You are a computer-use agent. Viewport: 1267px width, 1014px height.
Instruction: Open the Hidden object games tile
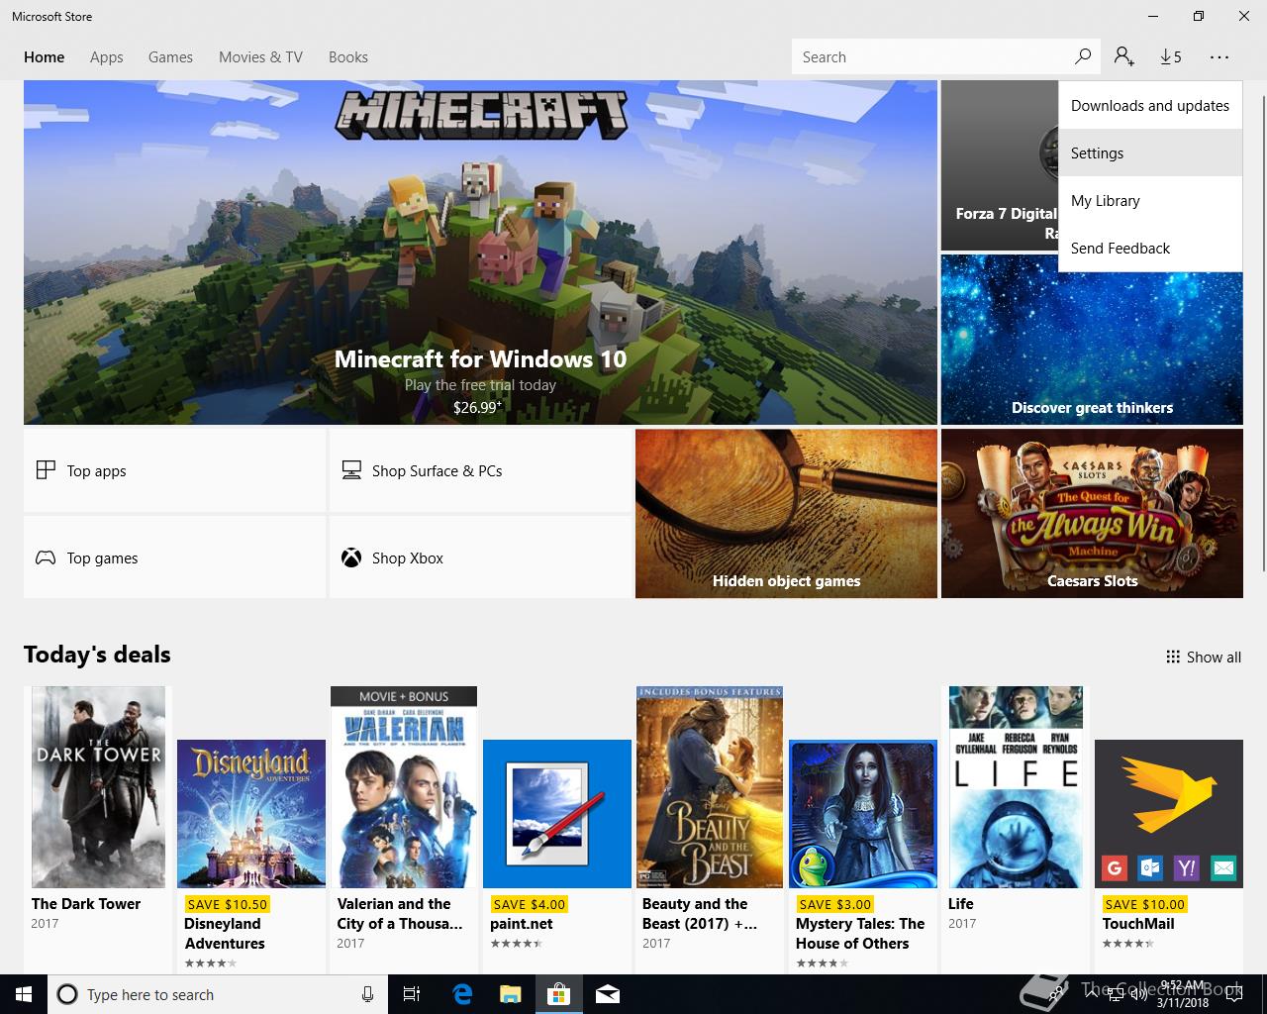[786, 513]
